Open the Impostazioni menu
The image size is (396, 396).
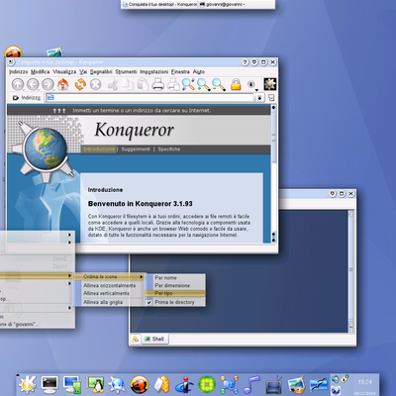pyautogui.click(x=154, y=71)
